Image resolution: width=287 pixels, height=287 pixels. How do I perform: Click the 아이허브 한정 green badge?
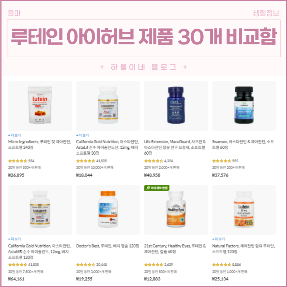[x=157, y=188]
